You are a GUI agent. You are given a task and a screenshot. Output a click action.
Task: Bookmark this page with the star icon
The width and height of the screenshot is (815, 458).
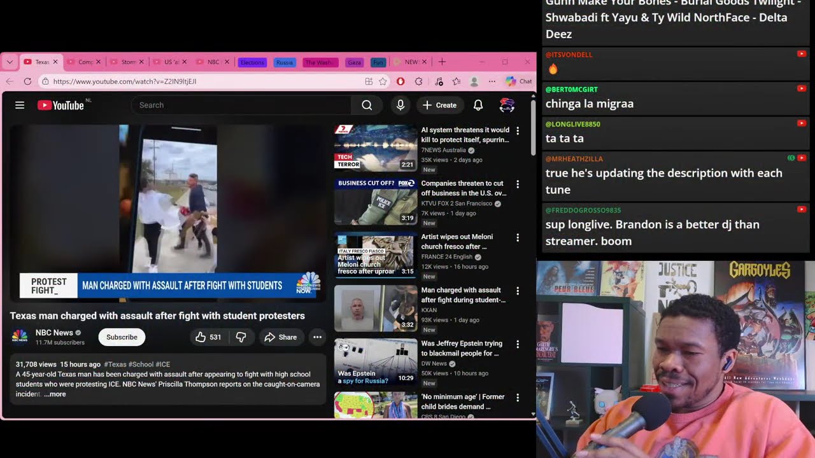(x=383, y=81)
